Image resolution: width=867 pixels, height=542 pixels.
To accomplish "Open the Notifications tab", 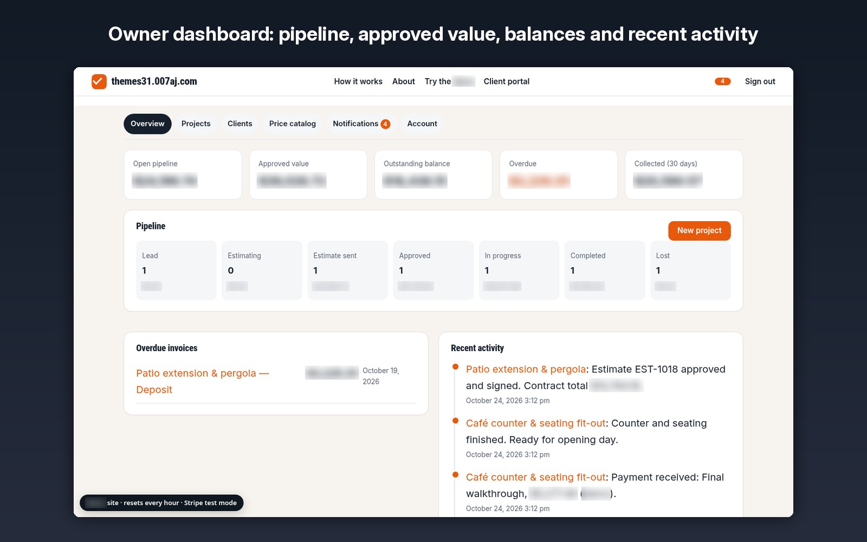I will click(x=361, y=124).
